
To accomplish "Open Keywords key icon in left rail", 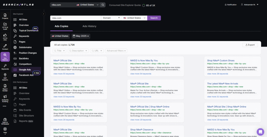I will coord(5,67).
